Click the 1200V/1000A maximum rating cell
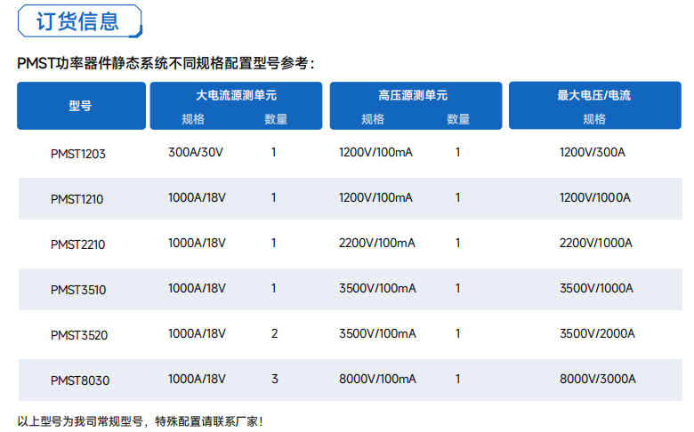Screen dimensions: 694x432 click(595, 197)
